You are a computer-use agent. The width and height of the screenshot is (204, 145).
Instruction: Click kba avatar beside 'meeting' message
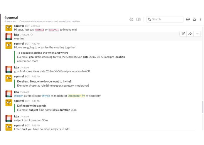tap(9, 36)
